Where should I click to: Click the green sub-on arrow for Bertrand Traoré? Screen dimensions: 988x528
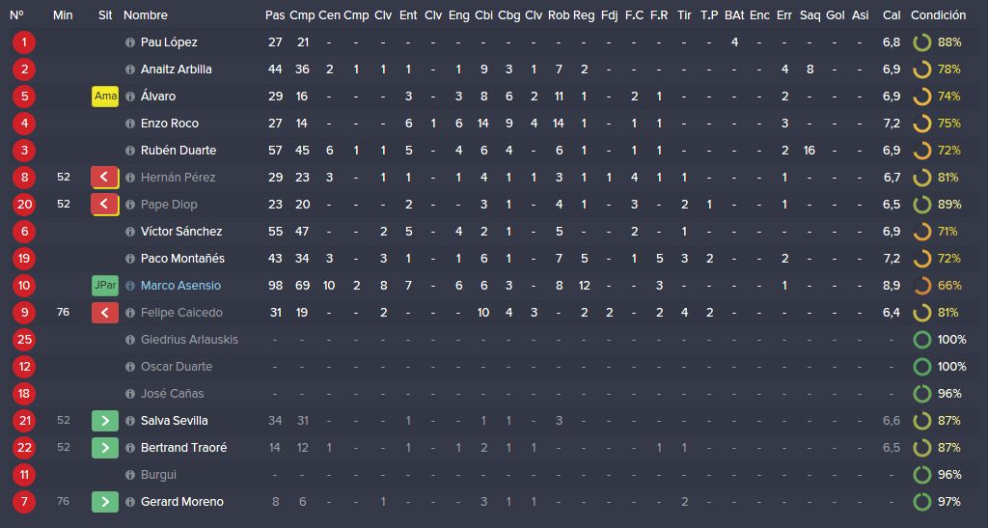tap(104, 447)
